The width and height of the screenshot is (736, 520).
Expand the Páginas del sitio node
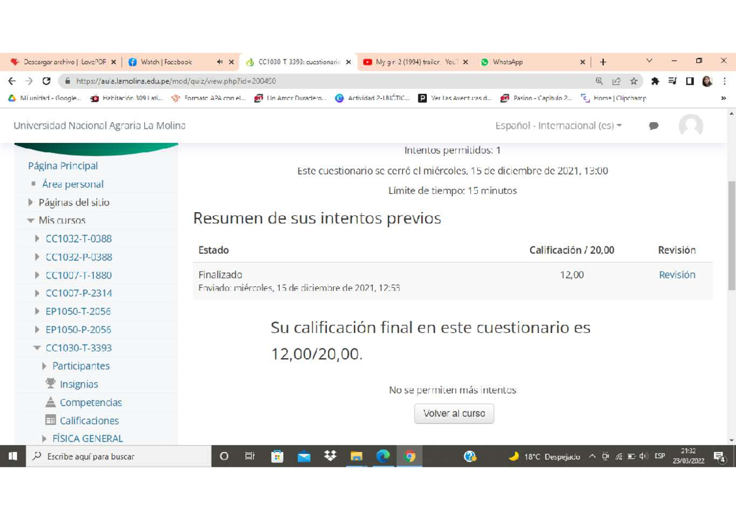pos(31,202)
